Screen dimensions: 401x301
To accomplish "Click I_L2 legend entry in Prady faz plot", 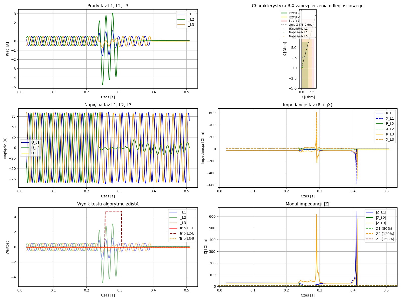I will pyautogui.click(x=190, y=19).
